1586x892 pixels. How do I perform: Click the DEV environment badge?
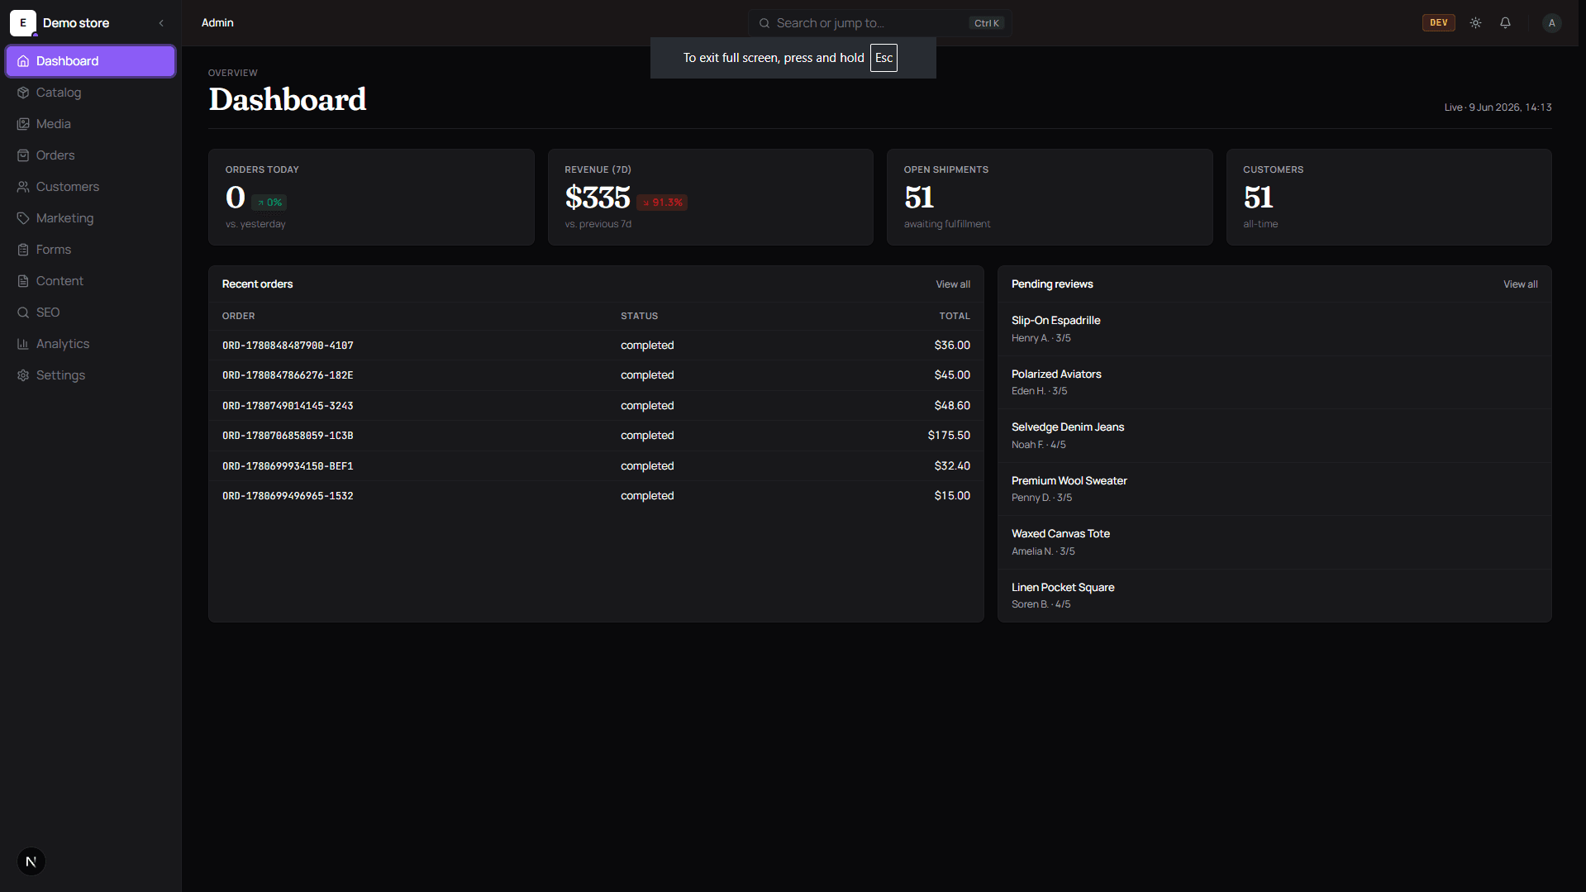coord(1438,23)
